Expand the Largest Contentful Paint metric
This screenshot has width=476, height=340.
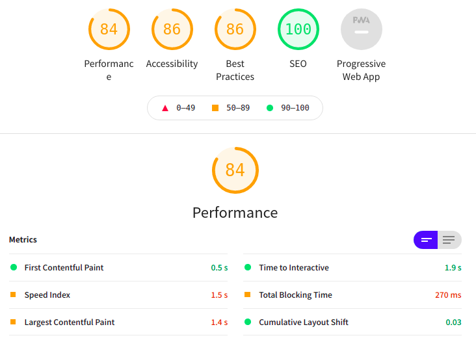pos(70,322)
